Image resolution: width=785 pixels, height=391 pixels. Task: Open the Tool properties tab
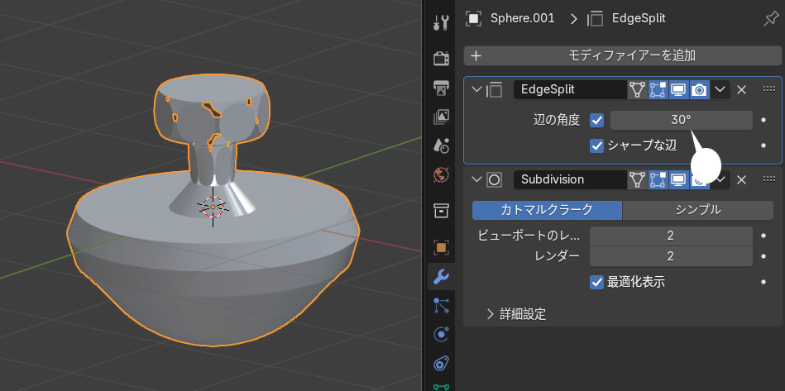tap(441, 22)
